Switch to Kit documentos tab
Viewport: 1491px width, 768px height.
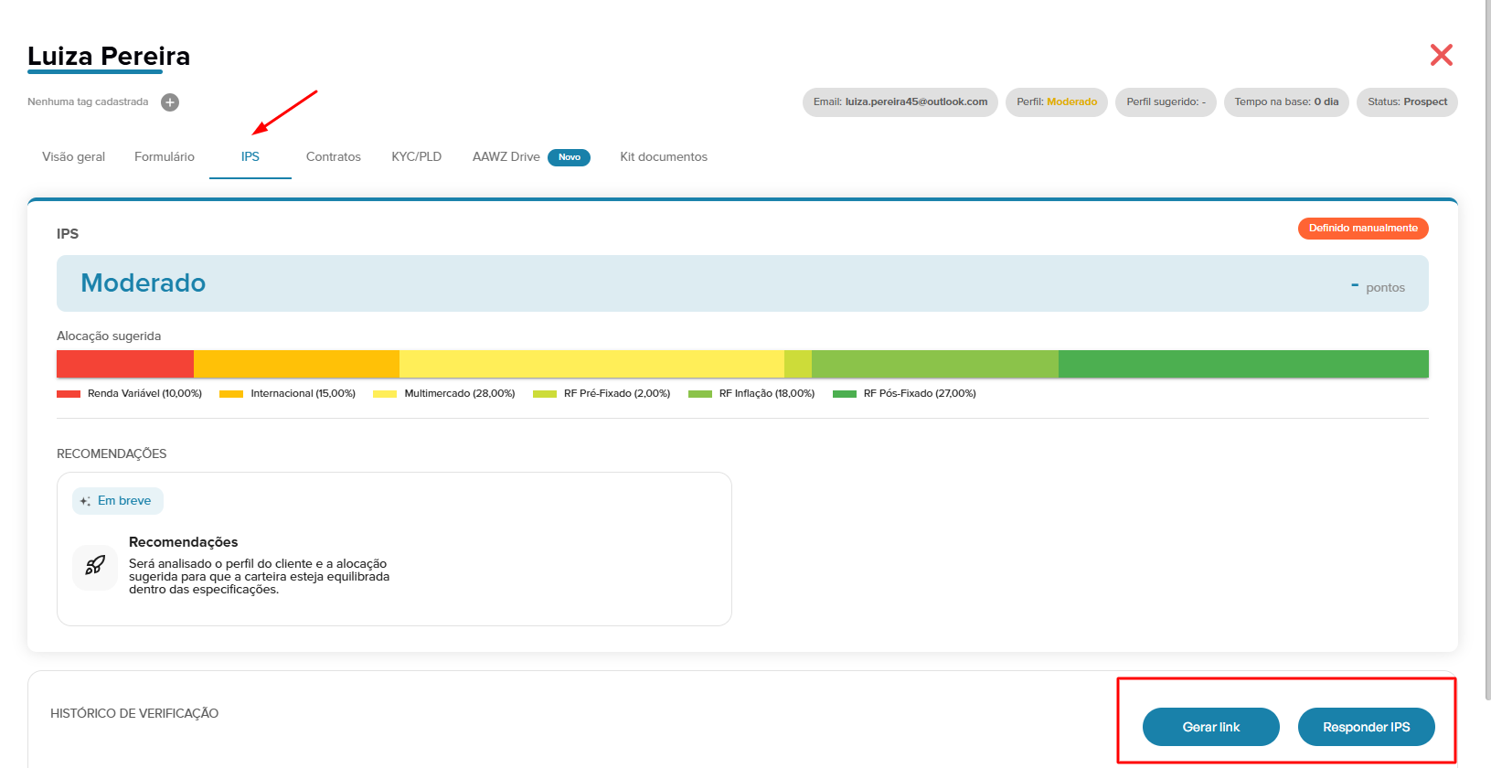[x=664, y=156]
